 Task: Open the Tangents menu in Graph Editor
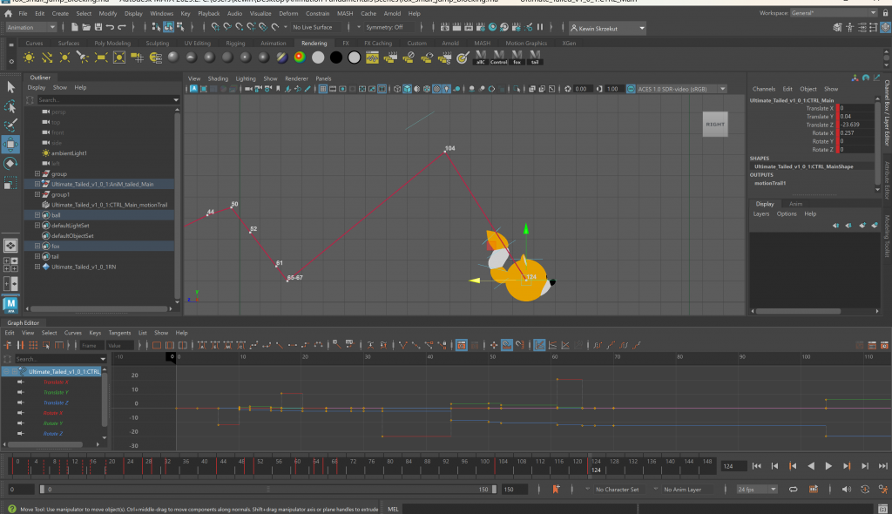(x=119, y=333)
